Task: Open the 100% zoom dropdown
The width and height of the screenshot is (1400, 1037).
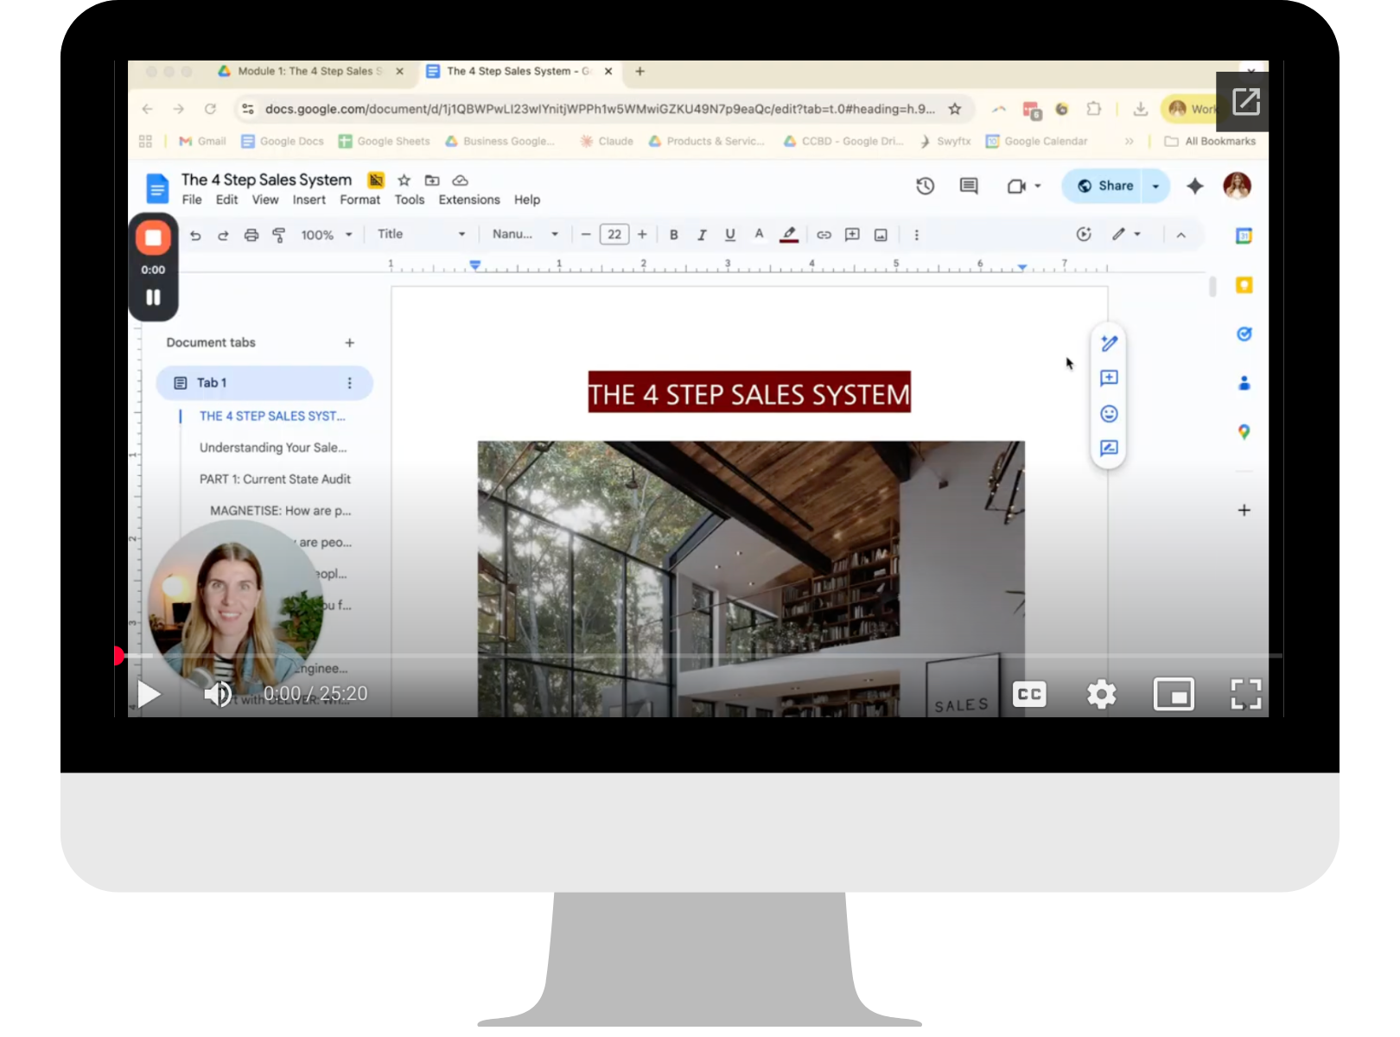Action: pos(327,235)
